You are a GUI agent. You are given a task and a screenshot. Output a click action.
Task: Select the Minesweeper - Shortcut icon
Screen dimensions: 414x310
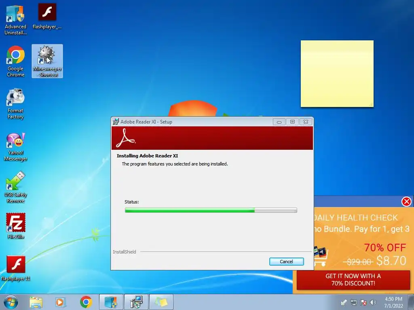pos(47,61)
